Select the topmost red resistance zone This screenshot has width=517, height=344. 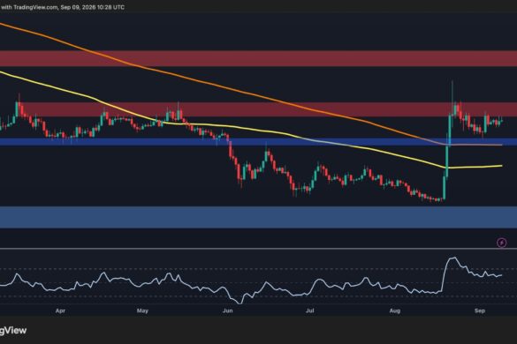click(x=258, y=58)
